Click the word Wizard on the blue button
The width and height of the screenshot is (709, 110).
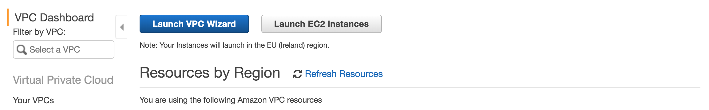(x=221, y=24)
